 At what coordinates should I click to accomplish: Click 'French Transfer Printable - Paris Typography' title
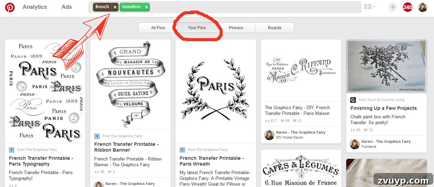coord(41,161)
